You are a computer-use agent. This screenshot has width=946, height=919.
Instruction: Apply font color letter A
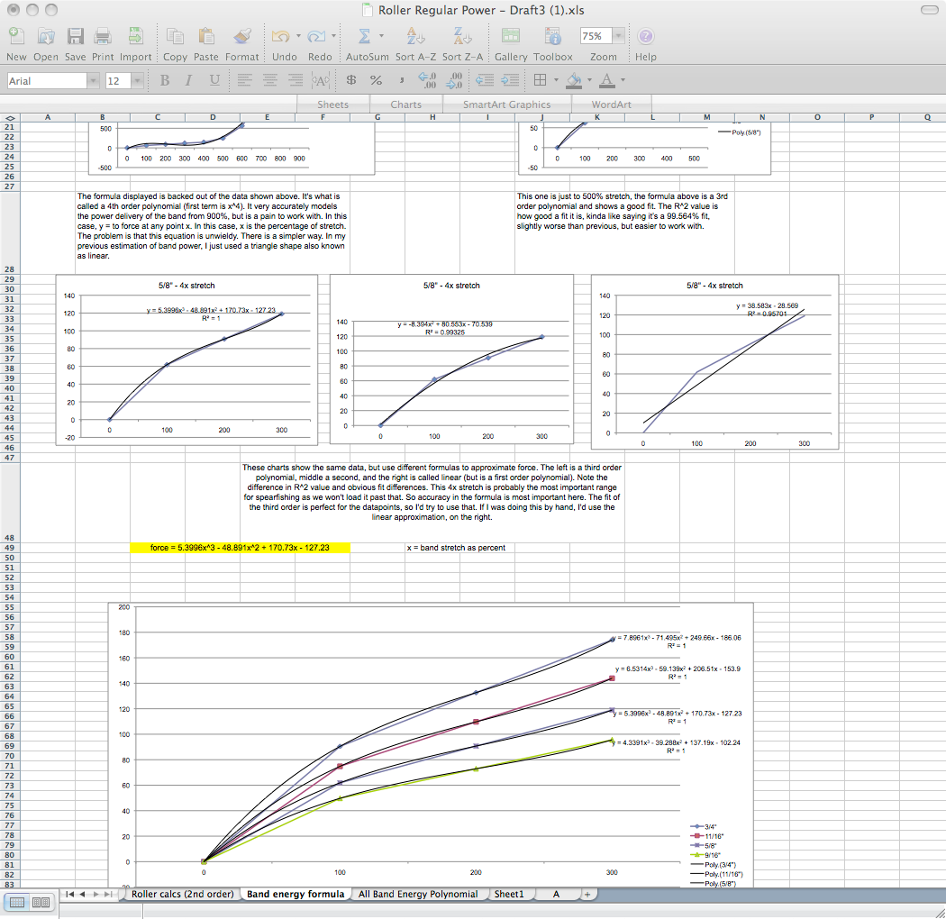(607, 80)
